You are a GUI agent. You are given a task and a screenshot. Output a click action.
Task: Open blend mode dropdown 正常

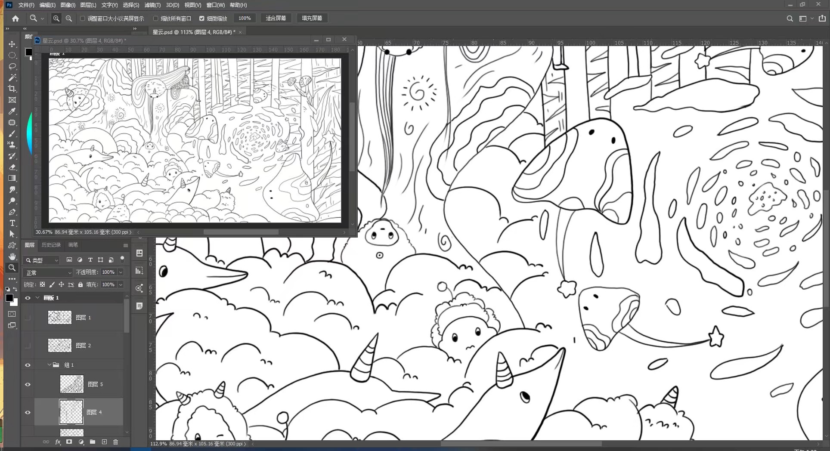point(48,273)
